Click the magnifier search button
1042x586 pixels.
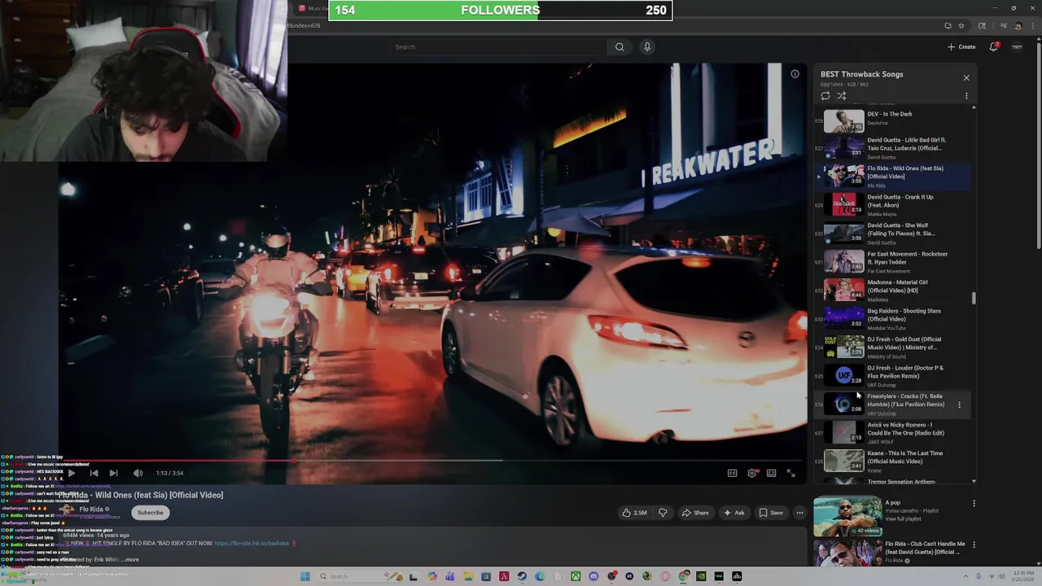[620, 47]
